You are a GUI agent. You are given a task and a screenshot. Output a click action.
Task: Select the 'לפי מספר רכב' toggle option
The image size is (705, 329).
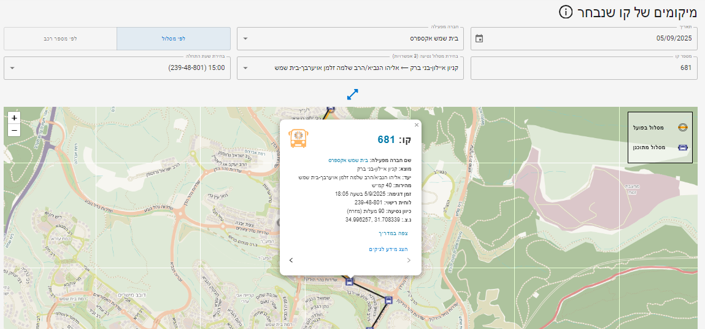click(60, 39)
